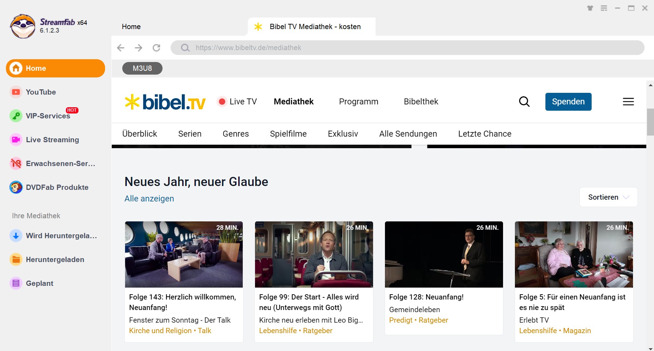Select the Exklusiv sub-navigation item
This screenshot has height=351, width=654.
pos(343,134)
